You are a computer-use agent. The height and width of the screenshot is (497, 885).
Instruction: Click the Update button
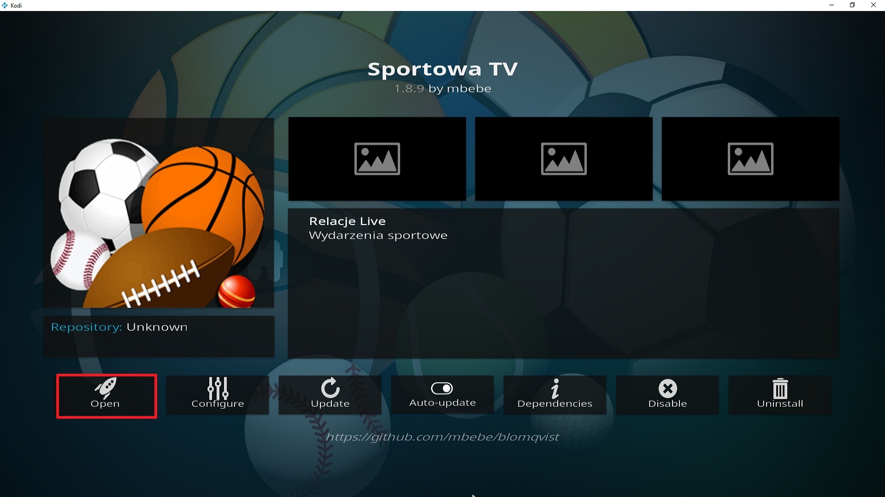tap(330, 395)
